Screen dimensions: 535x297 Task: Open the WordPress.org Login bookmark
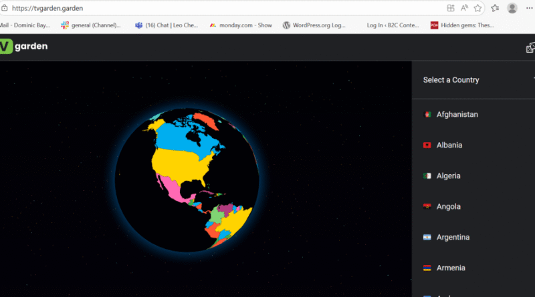point(314,25)
